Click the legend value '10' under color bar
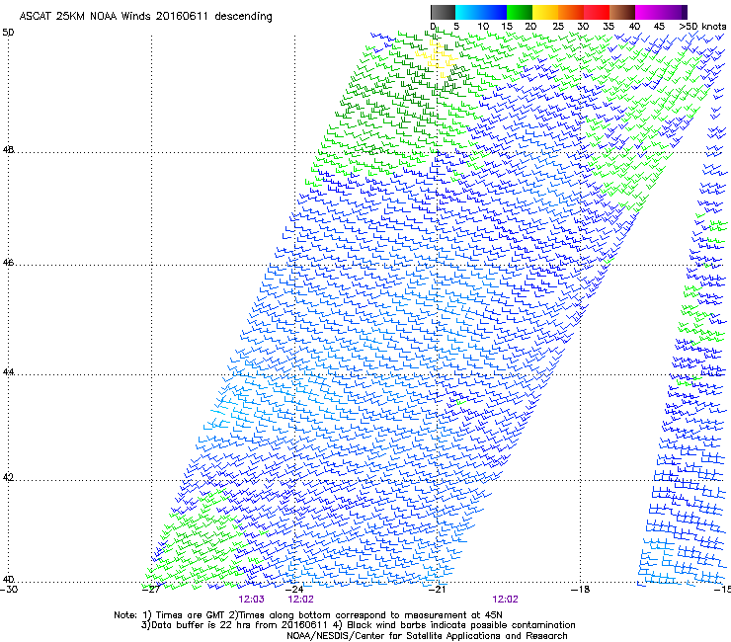 pyautogui.click(x=482, y=27)
